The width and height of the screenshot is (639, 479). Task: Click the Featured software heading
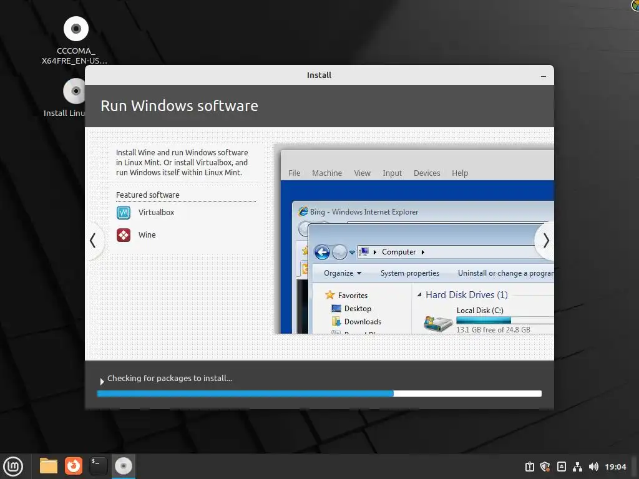(147, 195)
